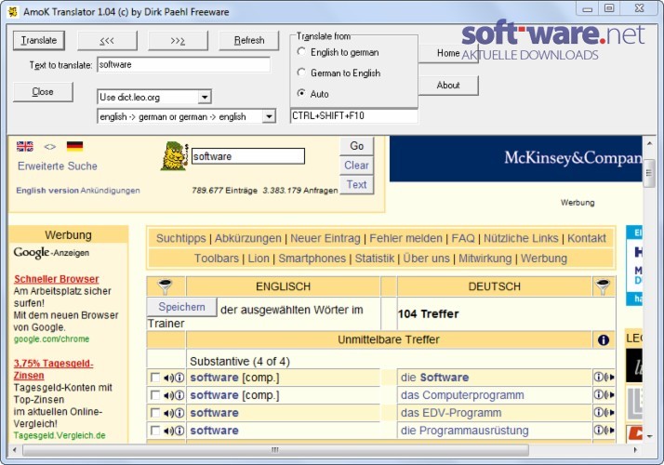Image resolution: width=664 pixels, height=465 pixels.
Task: Click the LEO lion mascot logo
Action: 174,156
